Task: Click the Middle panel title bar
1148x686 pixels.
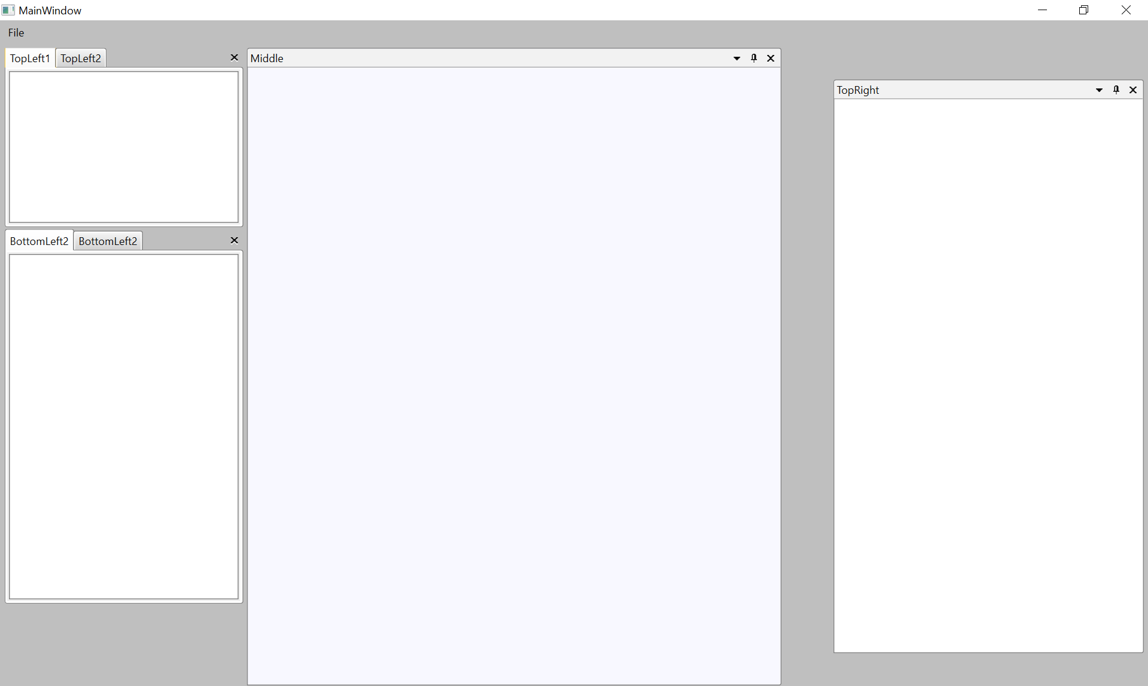Action: pos(419,58)
